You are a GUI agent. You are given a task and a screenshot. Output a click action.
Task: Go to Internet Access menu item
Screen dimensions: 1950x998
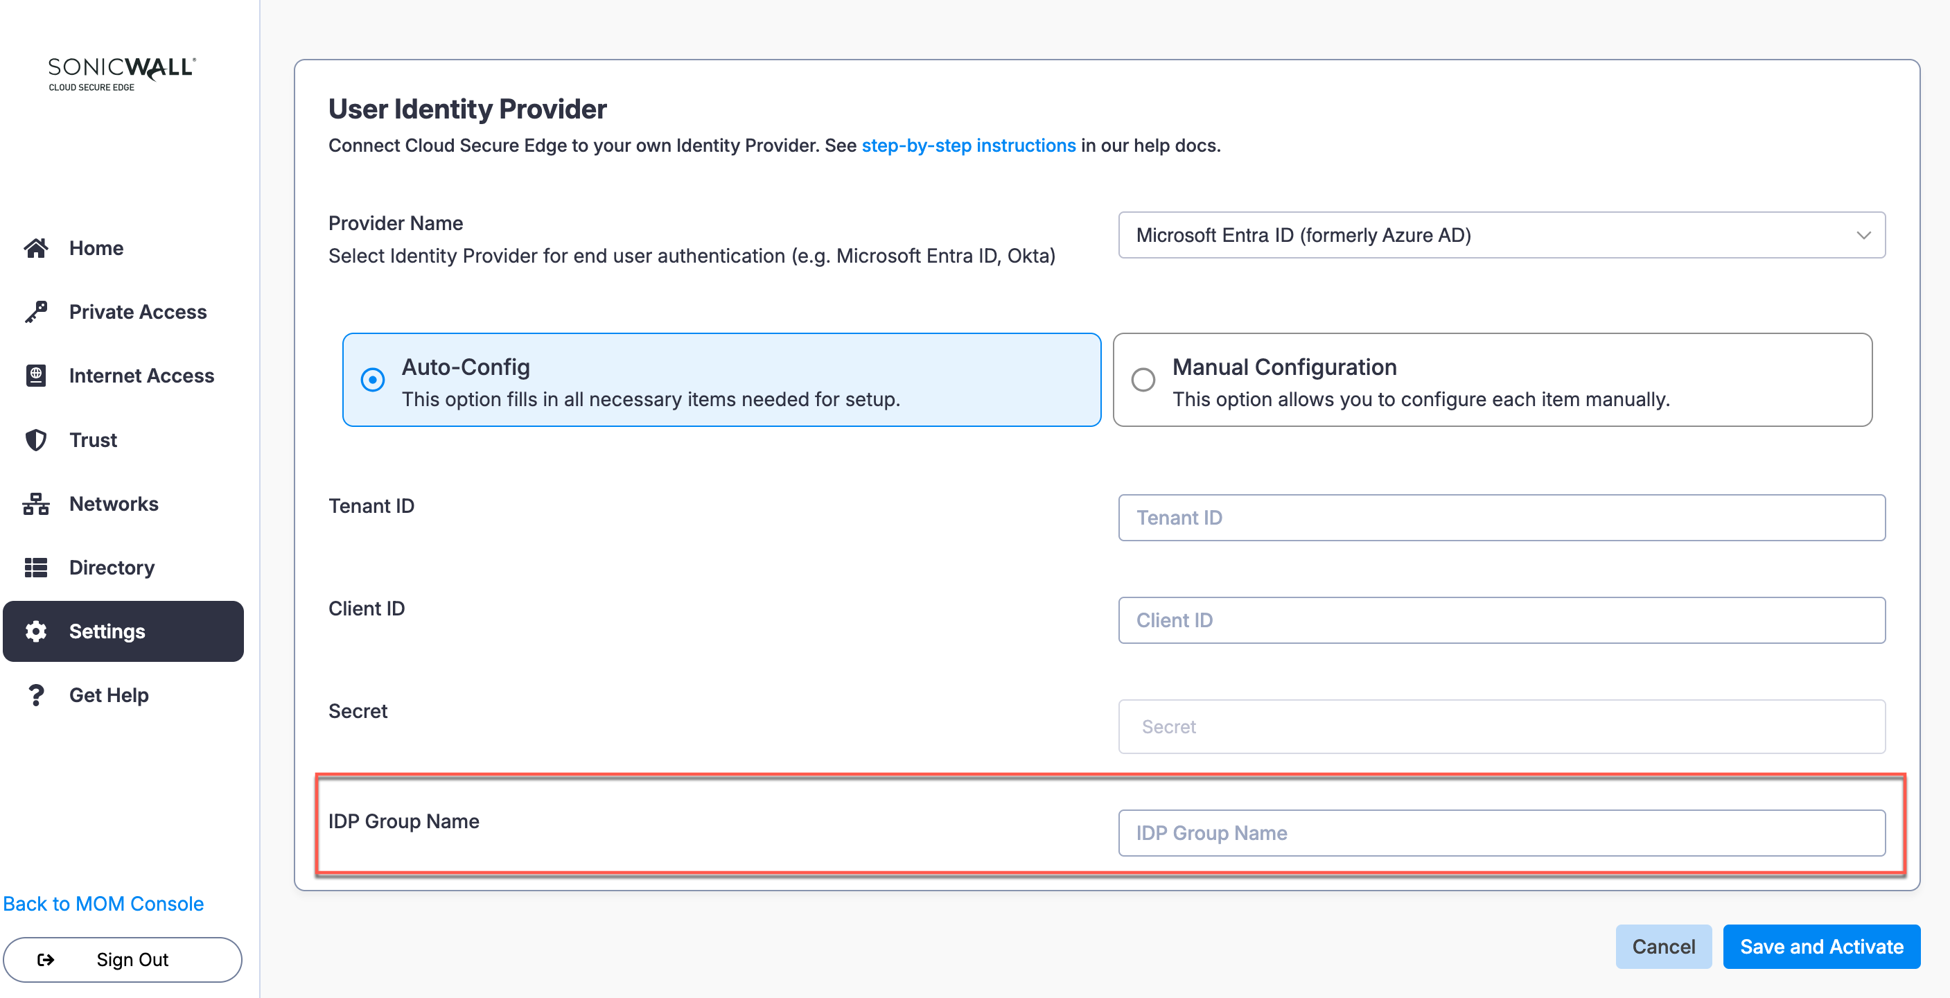click(141, 376)
